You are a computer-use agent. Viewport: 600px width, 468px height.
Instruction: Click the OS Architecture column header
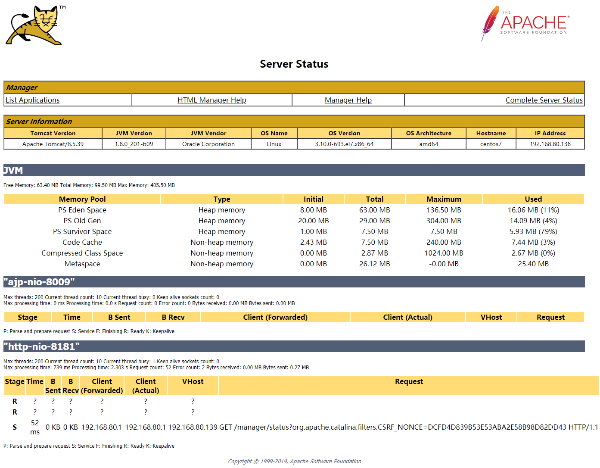coord(429,133)
